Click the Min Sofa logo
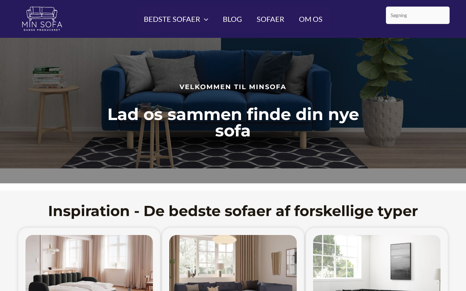Screen dimensions: 466x291 pyautogui.click(x=42, y=19)
